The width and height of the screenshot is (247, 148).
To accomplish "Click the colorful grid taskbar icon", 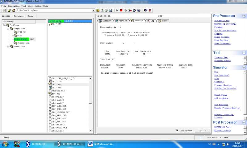I will (x=17, y=144).
